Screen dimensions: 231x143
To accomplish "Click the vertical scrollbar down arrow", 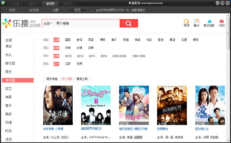I will coord(228,140).
